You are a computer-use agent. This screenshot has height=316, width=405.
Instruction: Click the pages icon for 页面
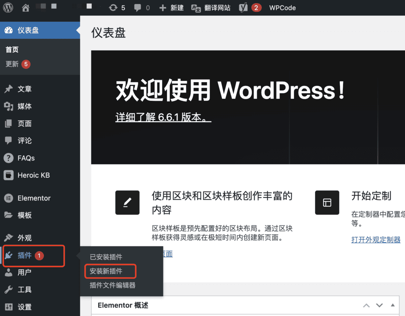coord(8,123)
